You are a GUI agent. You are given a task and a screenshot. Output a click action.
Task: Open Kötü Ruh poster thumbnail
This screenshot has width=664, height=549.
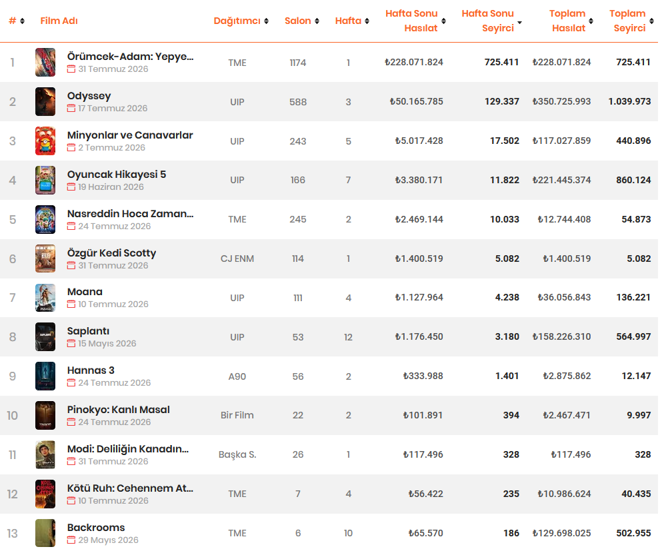pos(45,494)
